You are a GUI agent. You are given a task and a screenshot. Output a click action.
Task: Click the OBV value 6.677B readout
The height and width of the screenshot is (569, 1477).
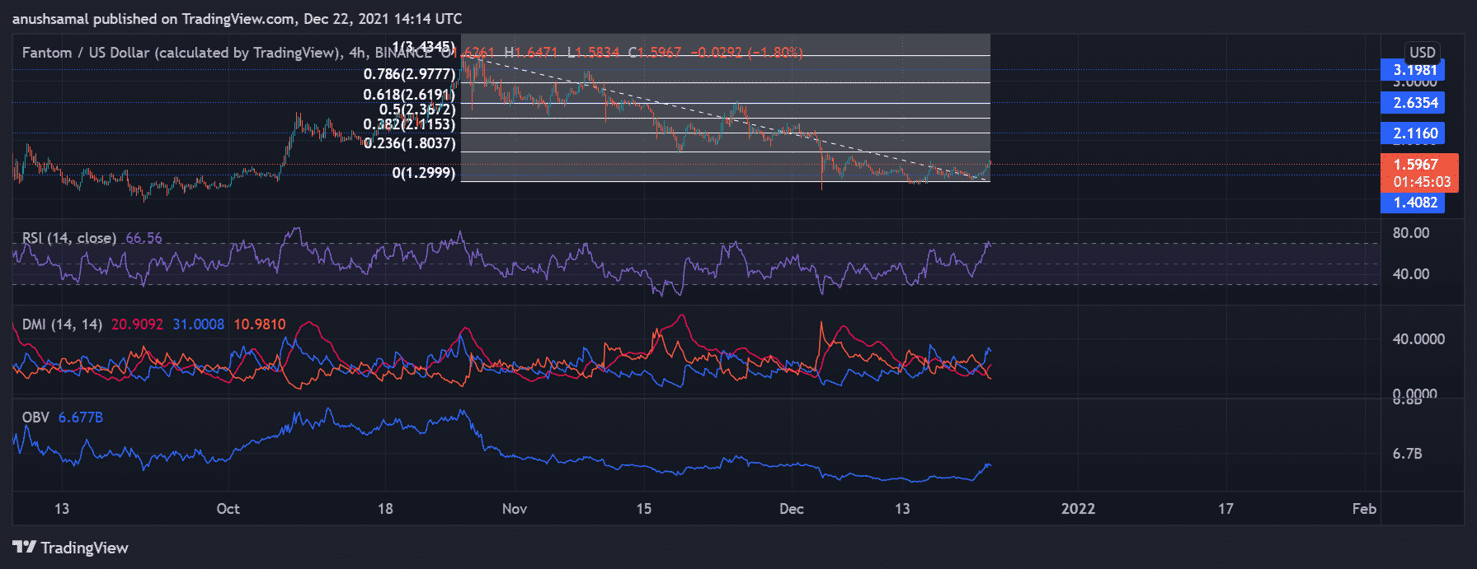[81, 417]
